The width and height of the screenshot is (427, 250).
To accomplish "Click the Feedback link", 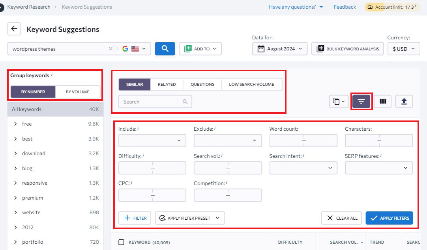I will [x=345, y=7].
